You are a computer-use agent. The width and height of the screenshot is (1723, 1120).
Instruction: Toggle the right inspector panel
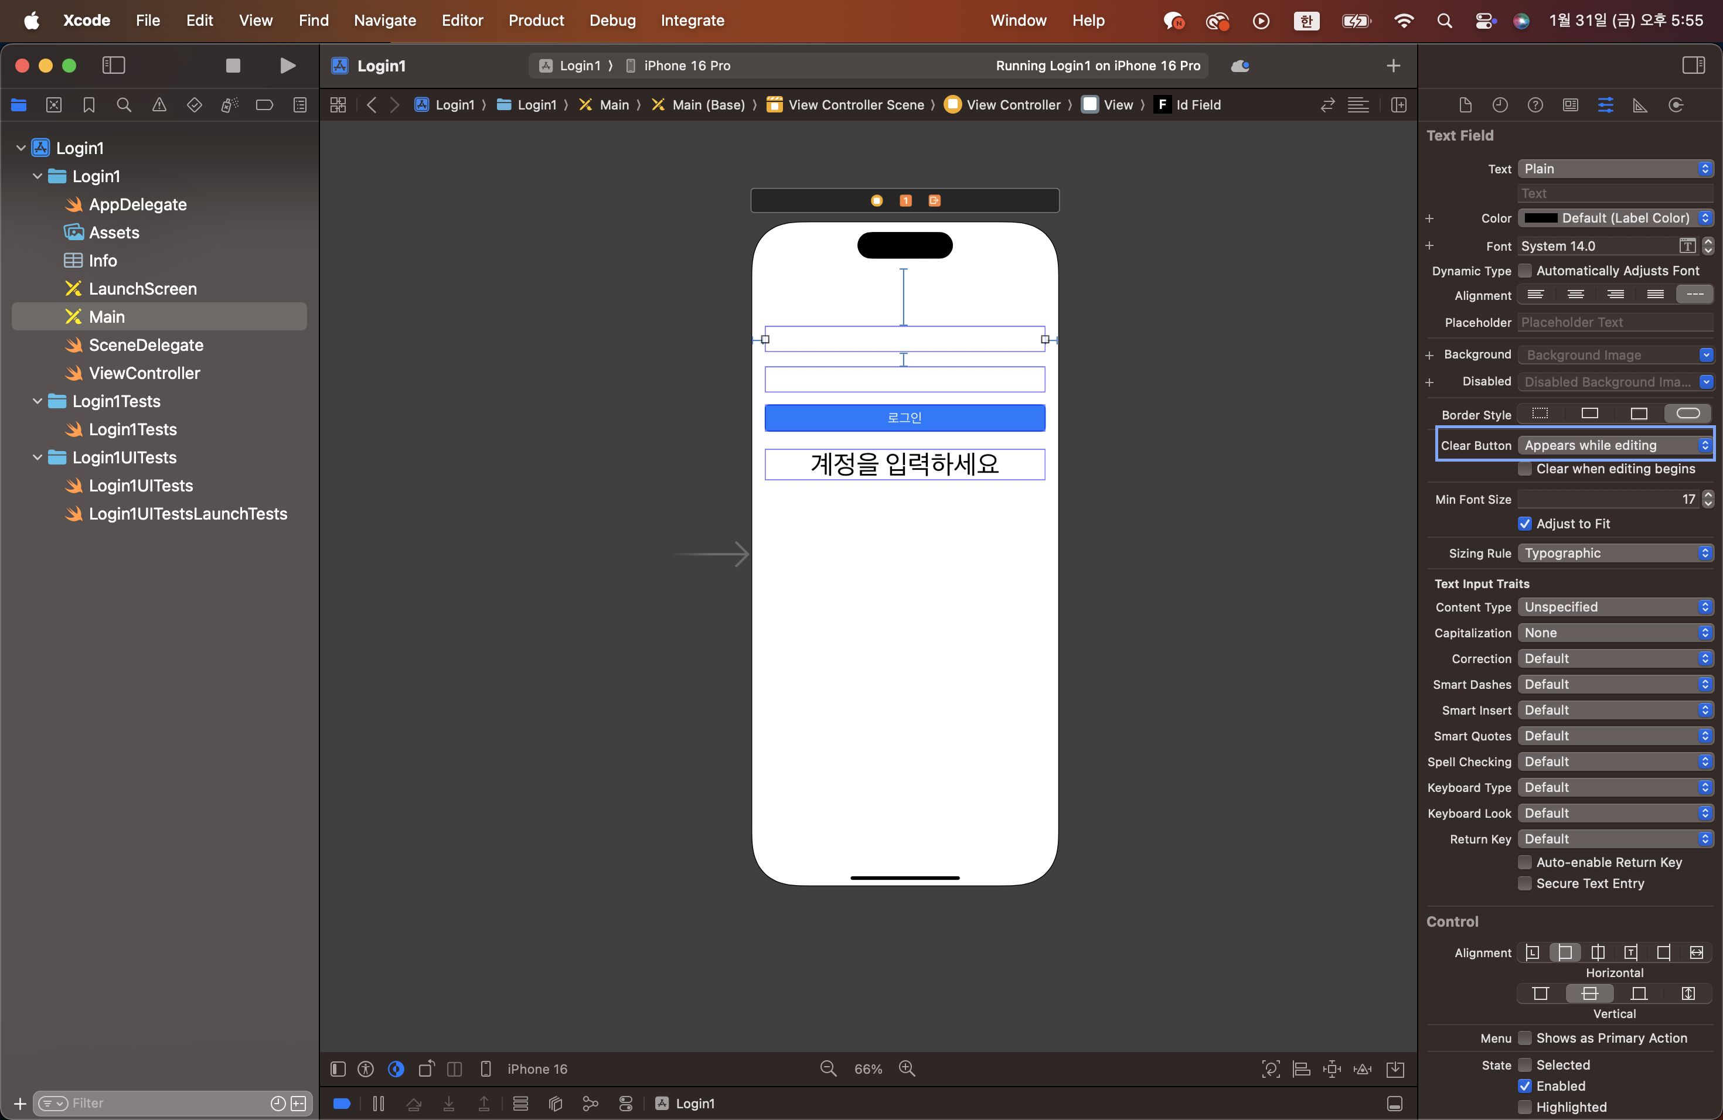tap(1693, 65)
